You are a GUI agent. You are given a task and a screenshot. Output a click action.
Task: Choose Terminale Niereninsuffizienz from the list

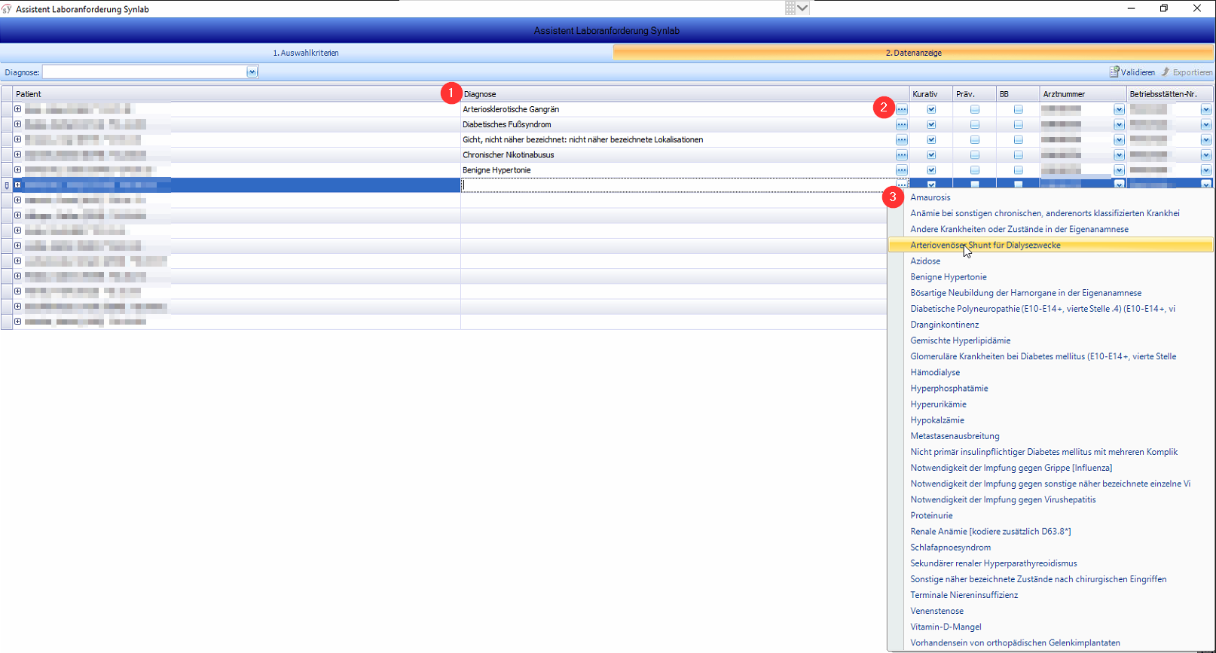(964, 595)
